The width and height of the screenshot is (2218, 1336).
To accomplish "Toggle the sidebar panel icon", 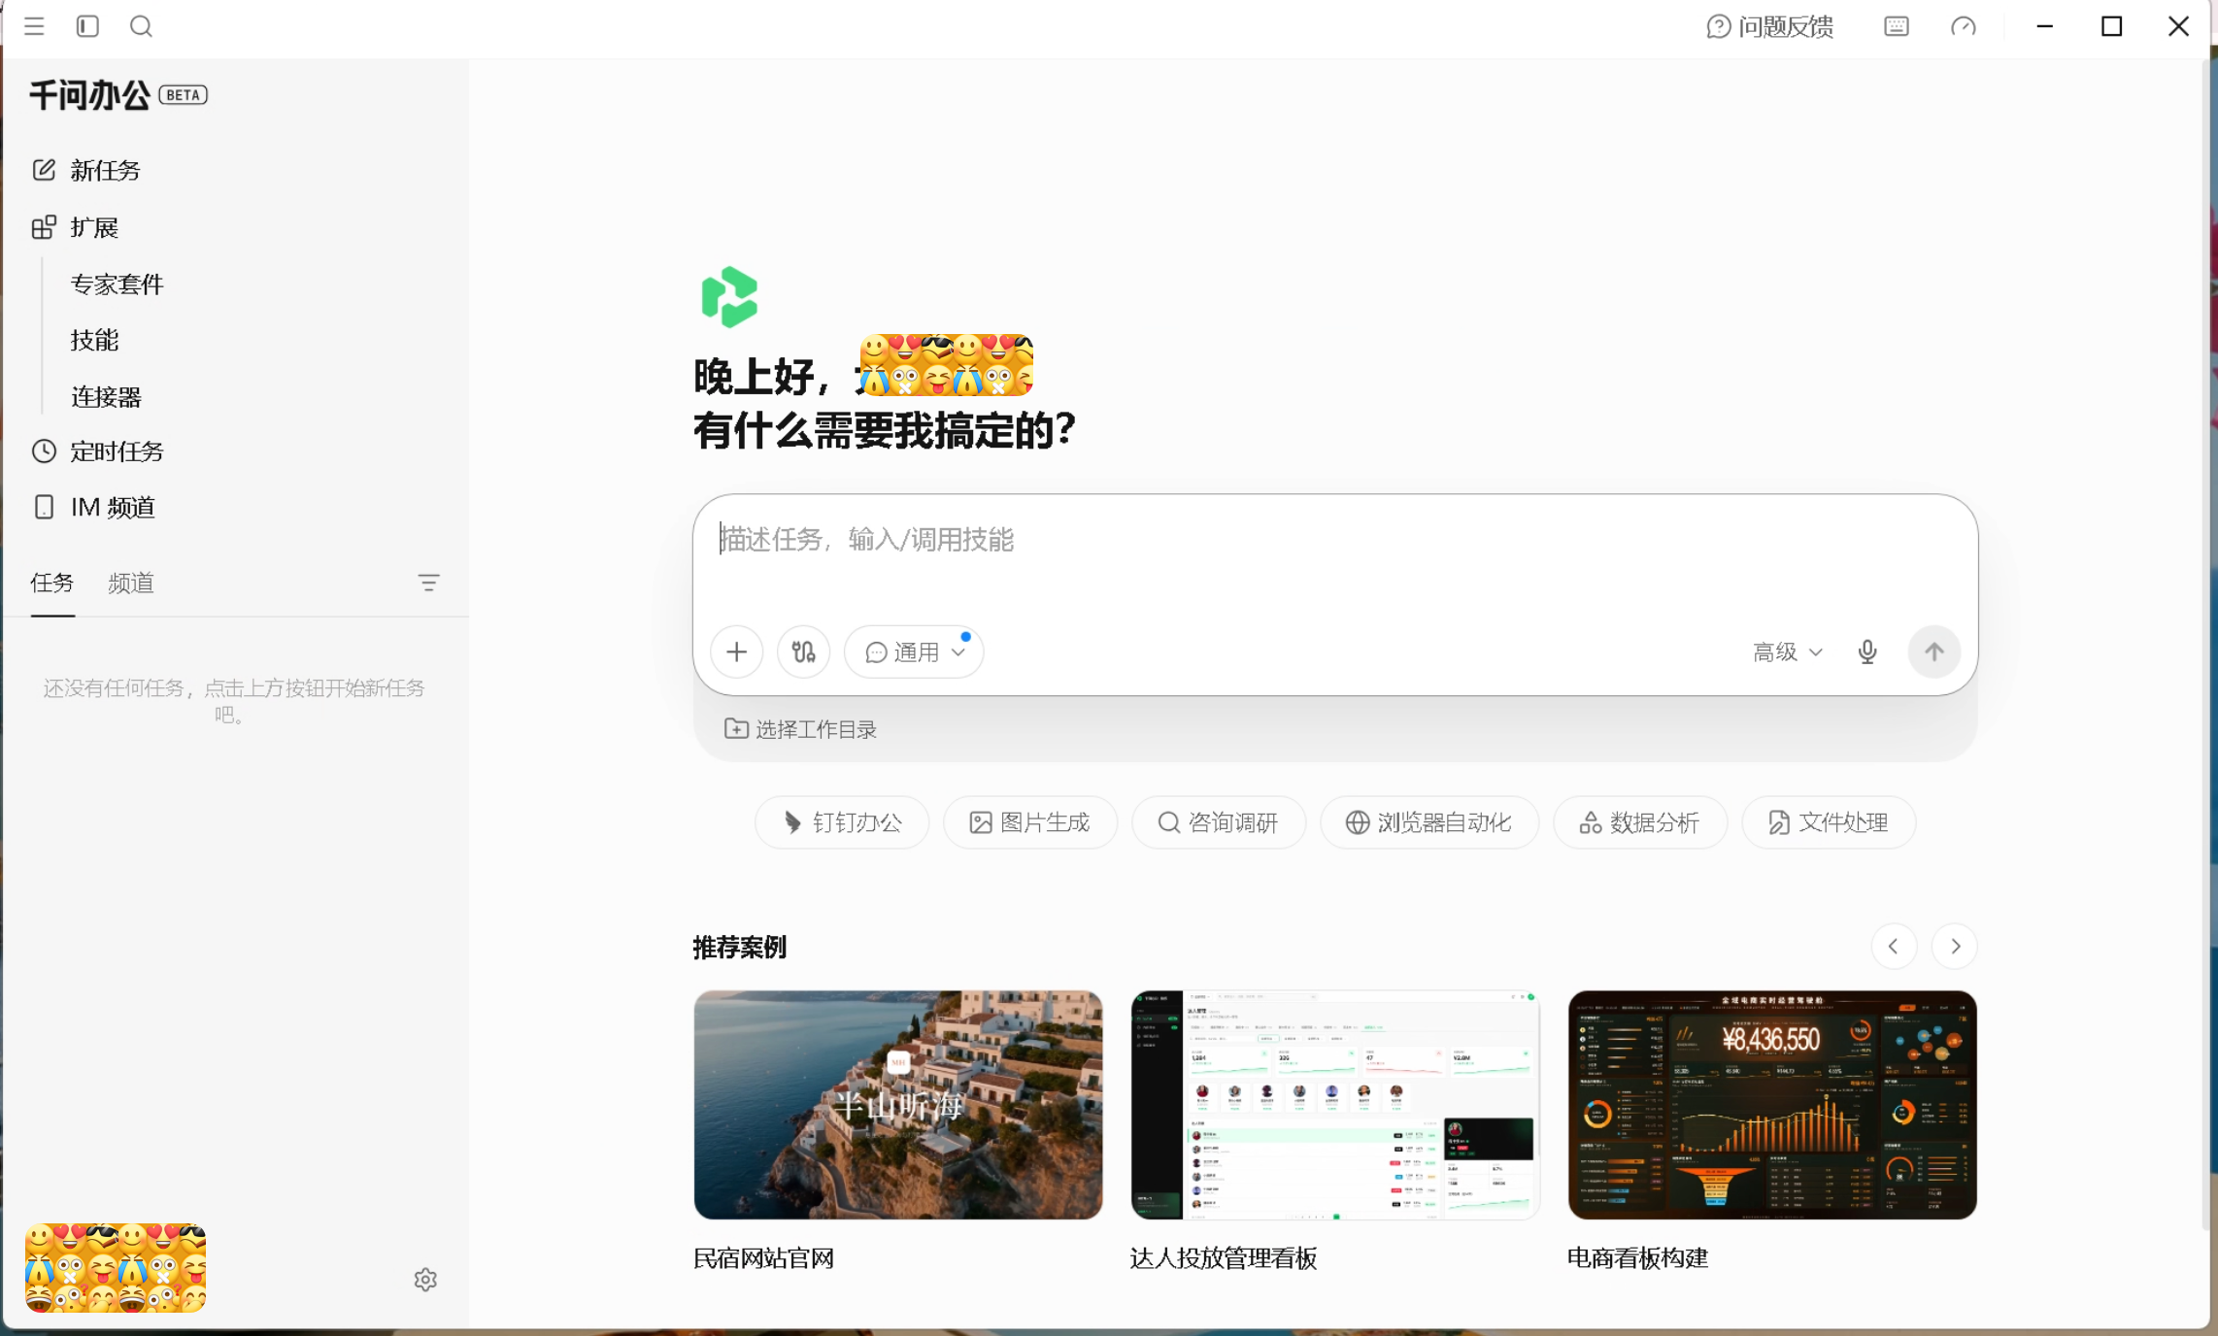I will (x=87, y=26).
